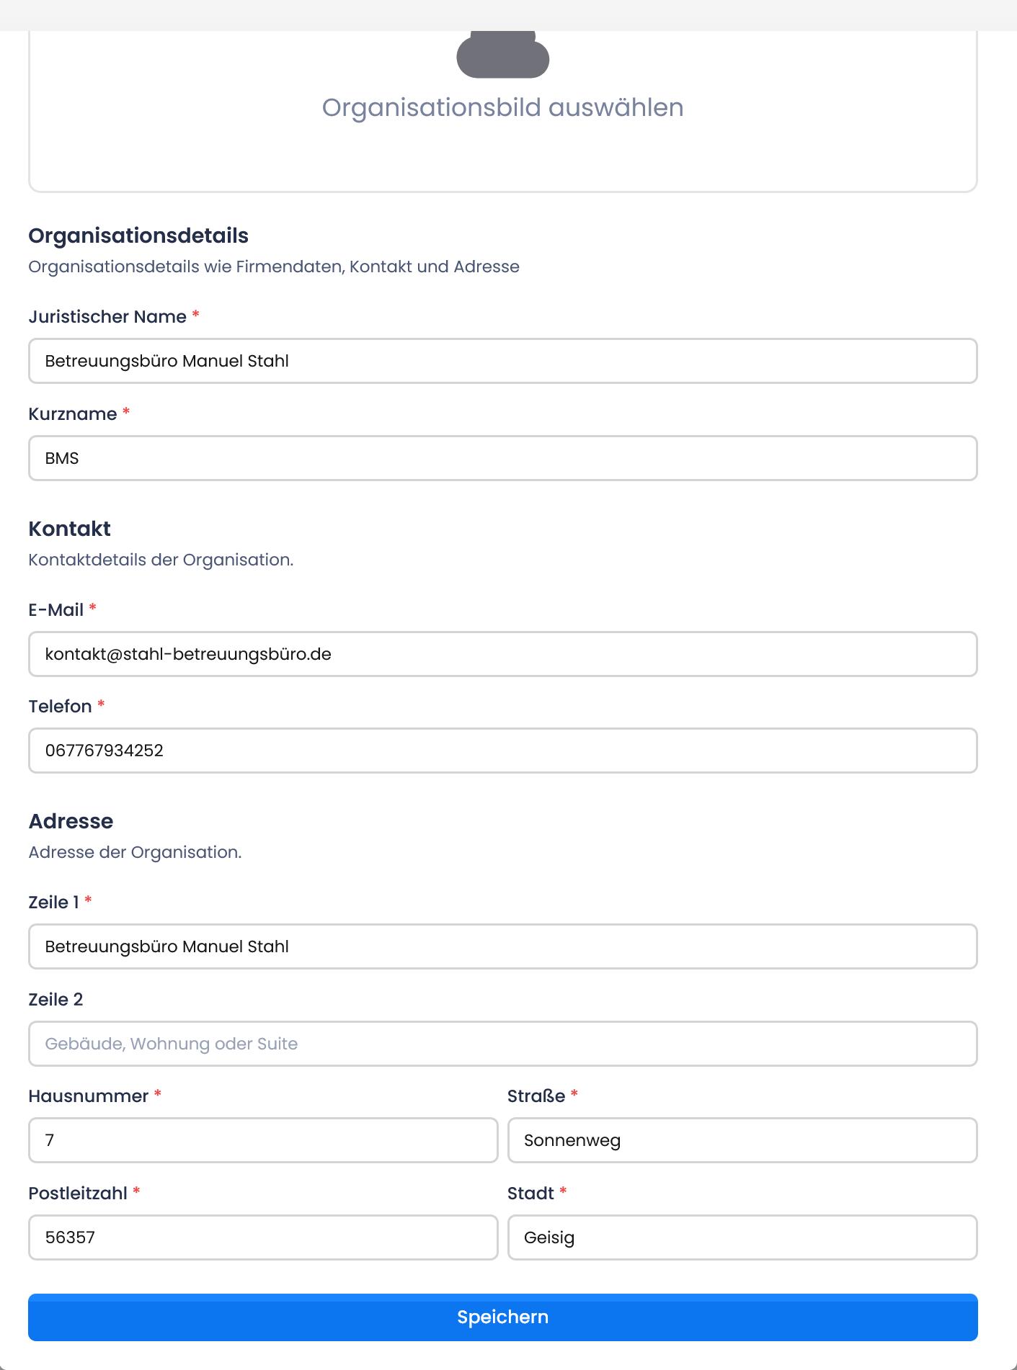This screenshot has height=1370, width=1017.
Task: Click the 'Juristischer Name' field label
Action: pos(107,317)
